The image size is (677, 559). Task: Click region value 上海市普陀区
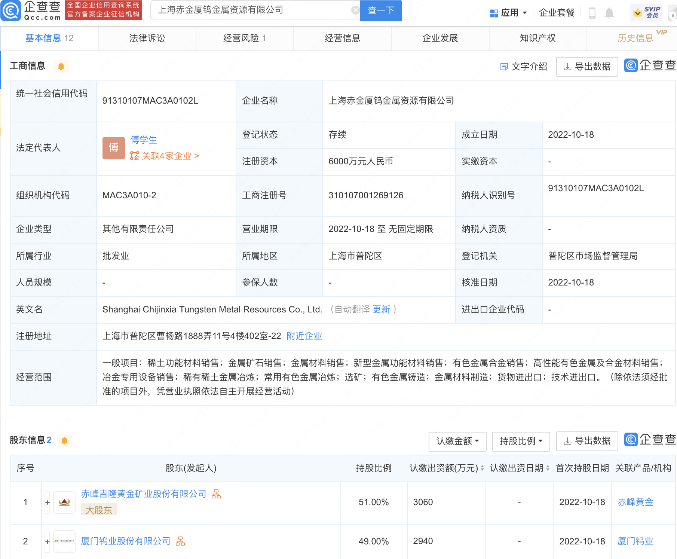355,256
